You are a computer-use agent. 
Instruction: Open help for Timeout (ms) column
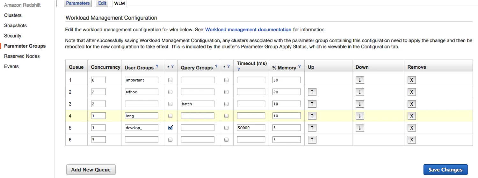point(238,69)
